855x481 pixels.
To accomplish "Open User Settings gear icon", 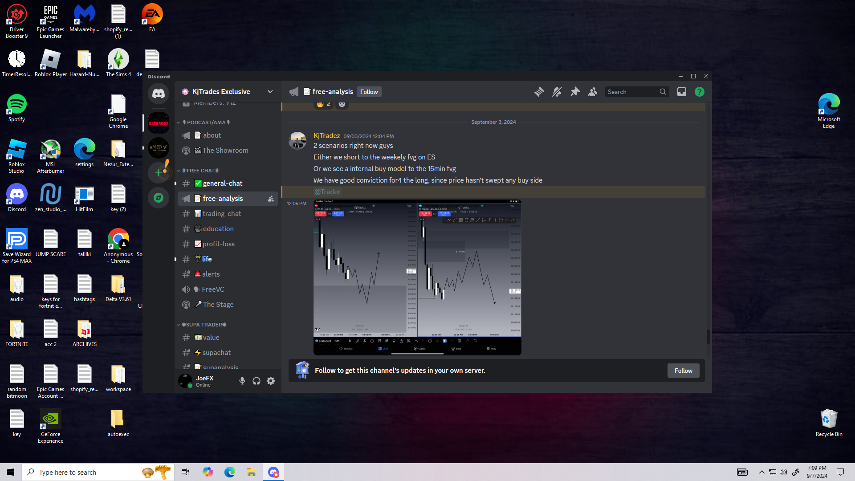I will [x=271, y=381].
